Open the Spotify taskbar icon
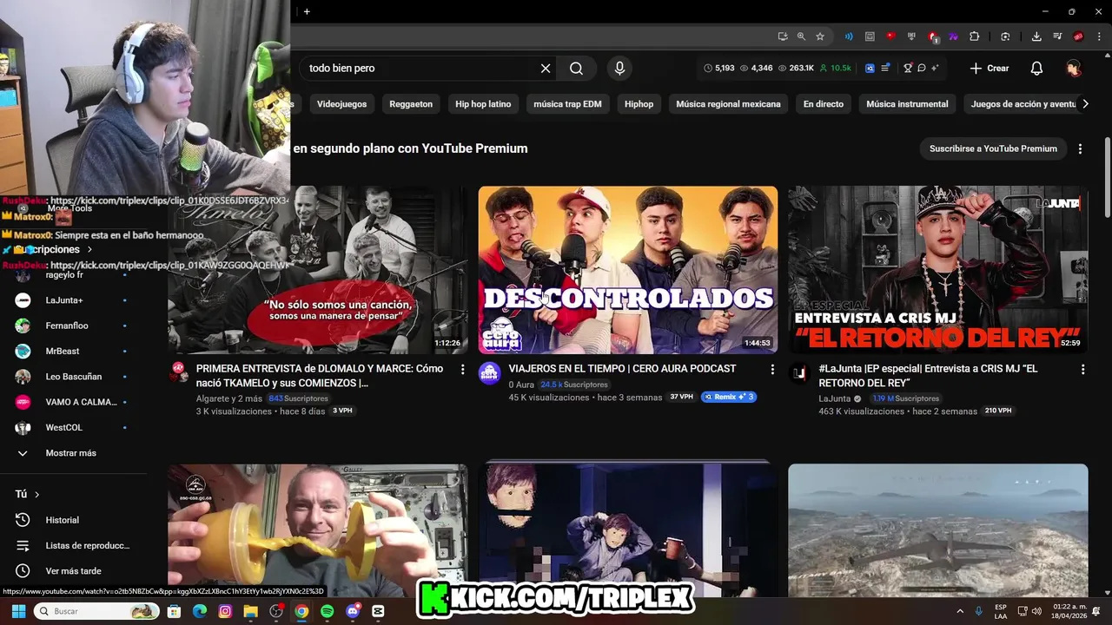This screenshot has height=625, width=1112. tap(327, 611)
